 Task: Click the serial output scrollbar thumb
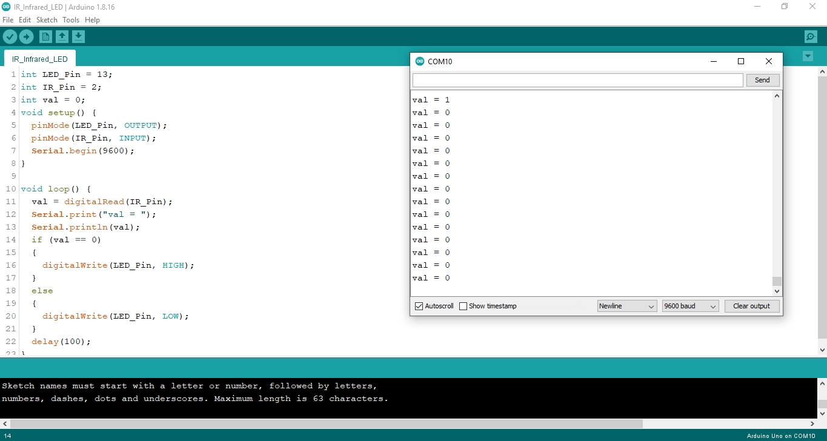(x=777, y=281)
